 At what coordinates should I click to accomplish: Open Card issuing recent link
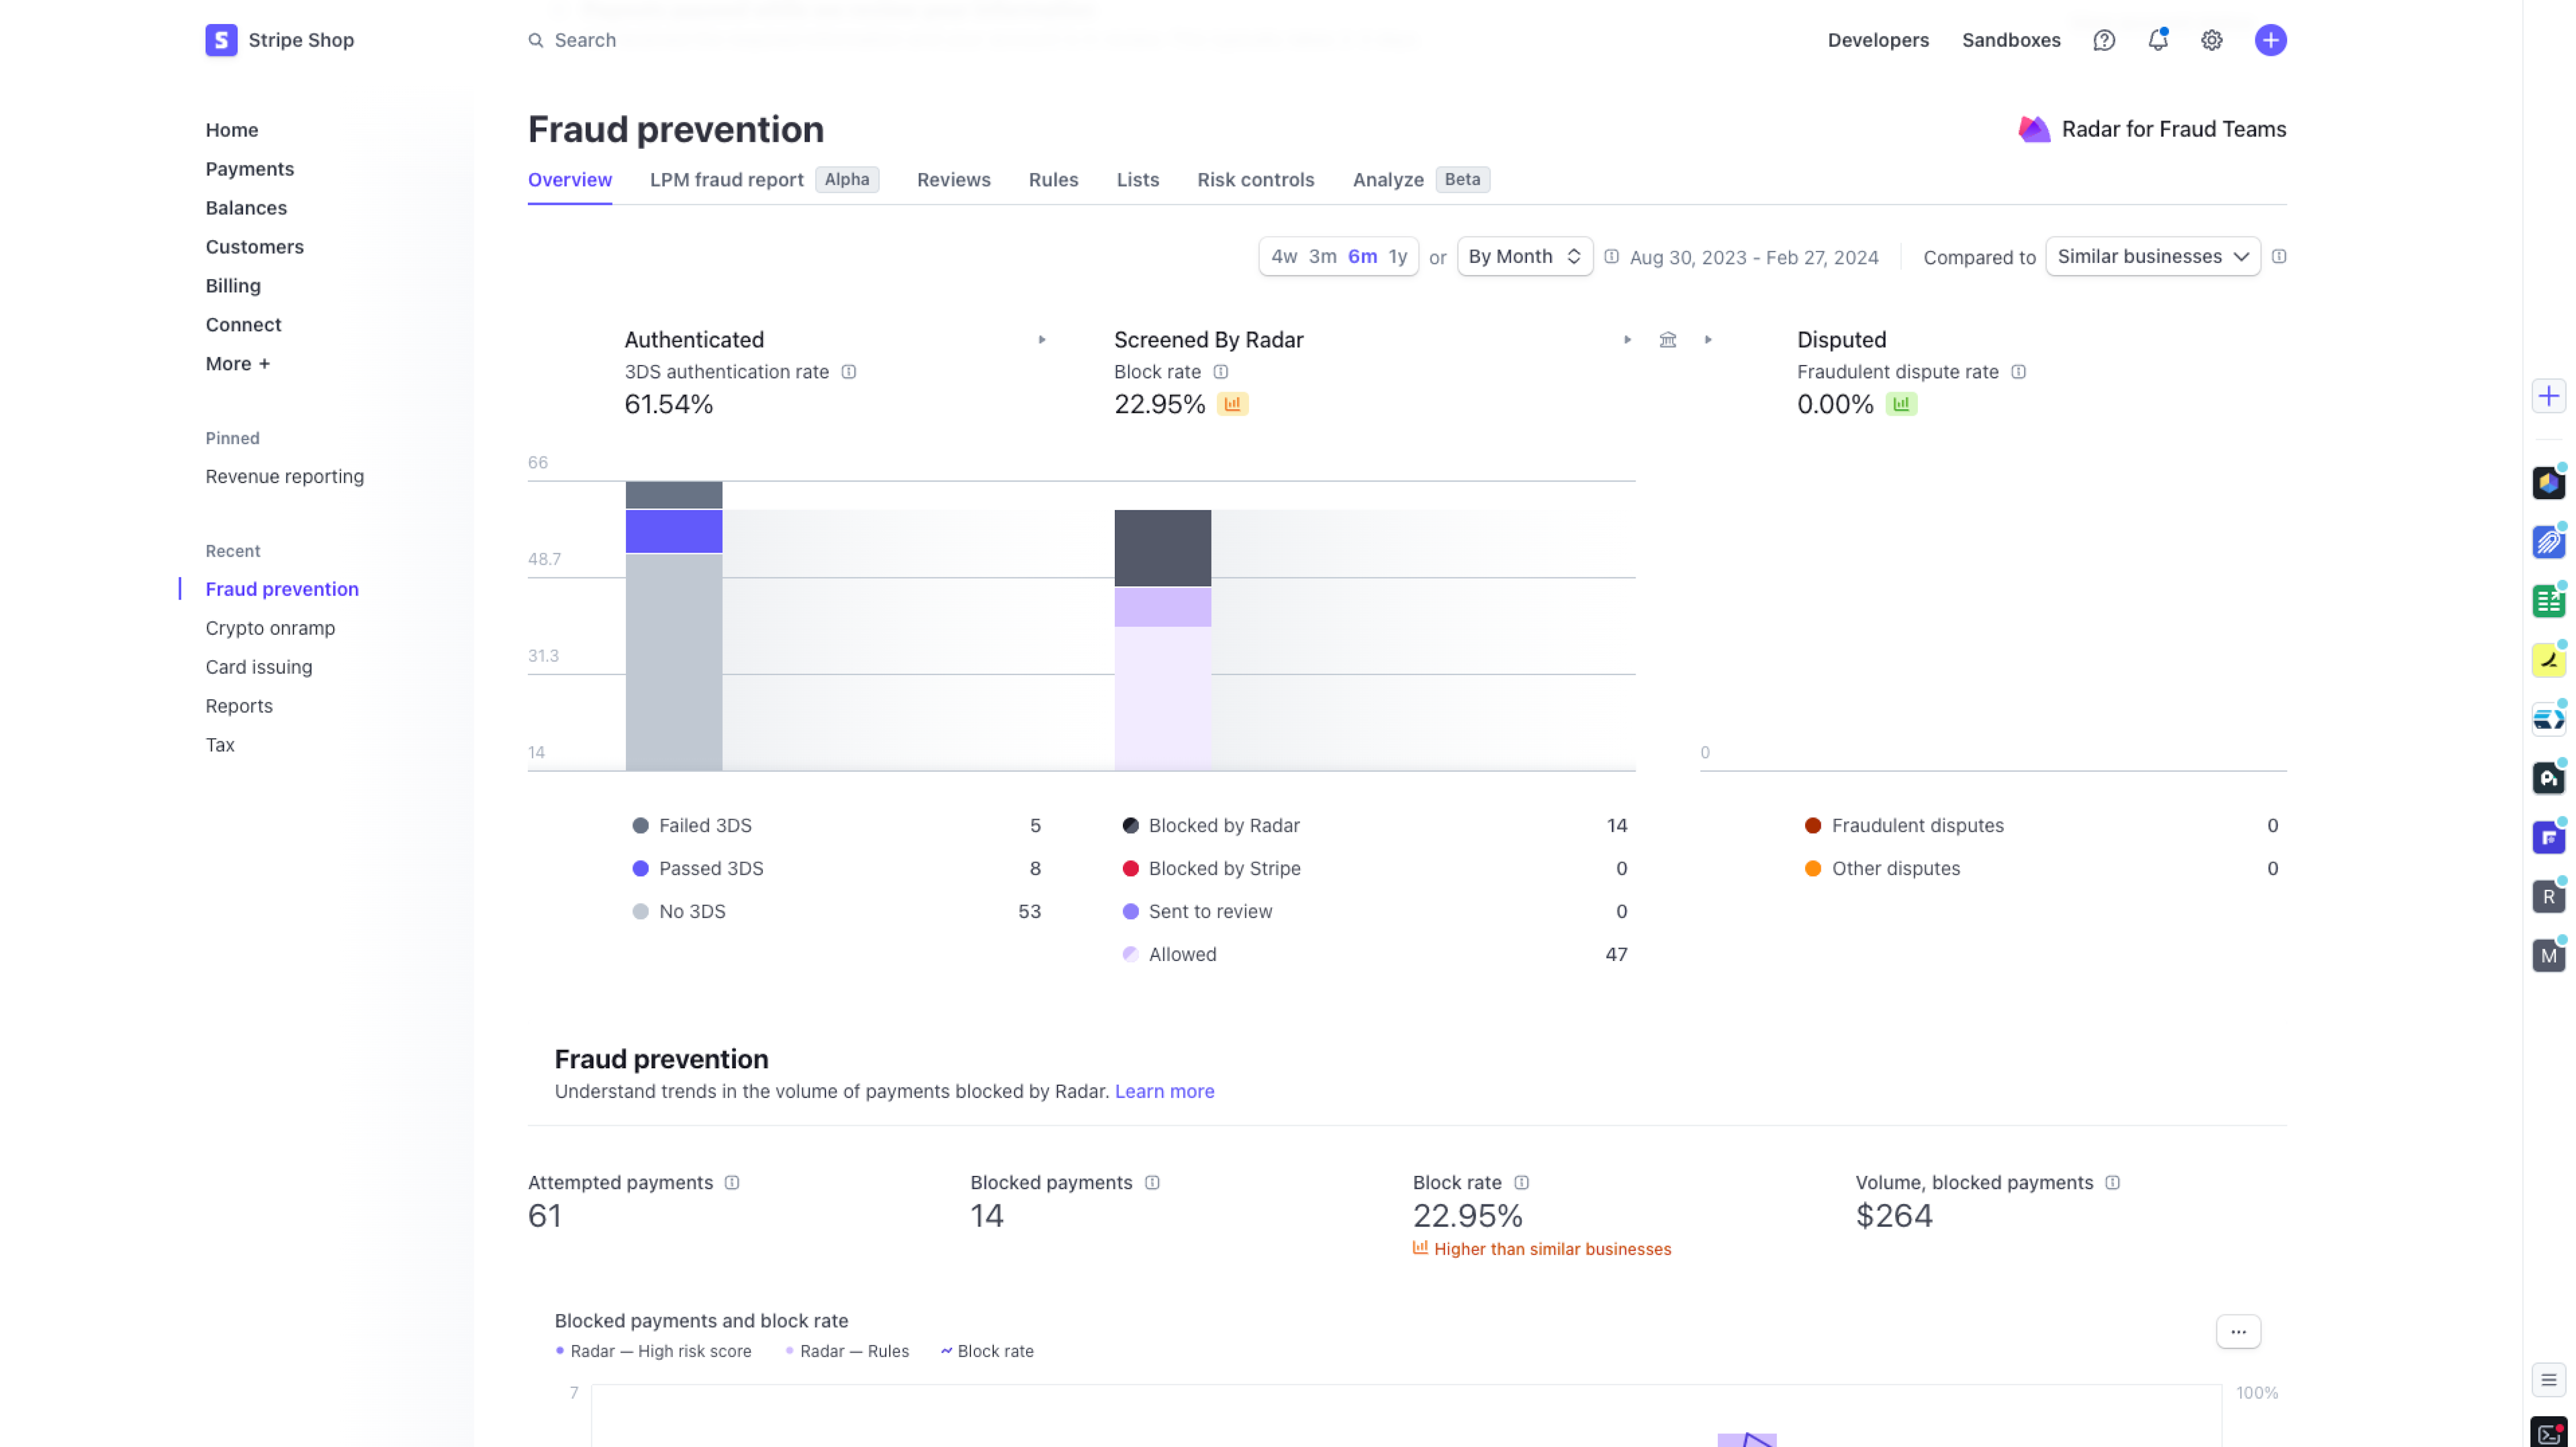coord(259,667)
